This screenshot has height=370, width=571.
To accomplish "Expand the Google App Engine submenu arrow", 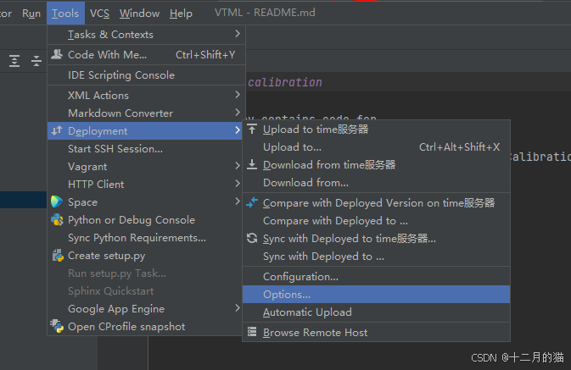I will [238, 308].
